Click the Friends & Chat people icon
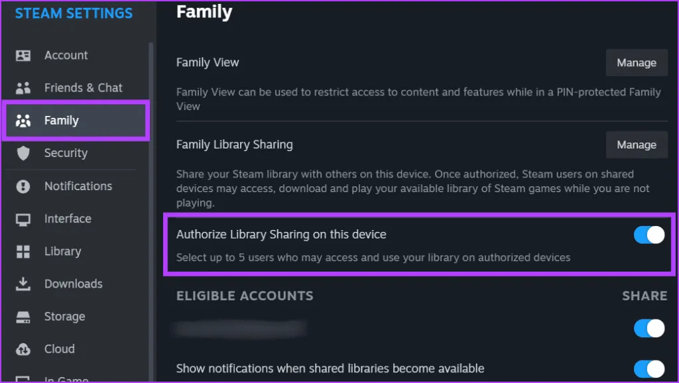The image size is (679, 383). (23, 88)
